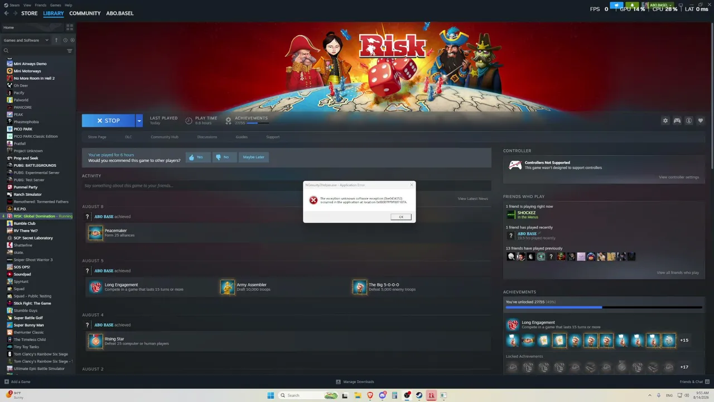Image resolution: width=714 pixels, height=402 pixels.
Task: Open View all friends who play link
Action: [x=678, y=272]
